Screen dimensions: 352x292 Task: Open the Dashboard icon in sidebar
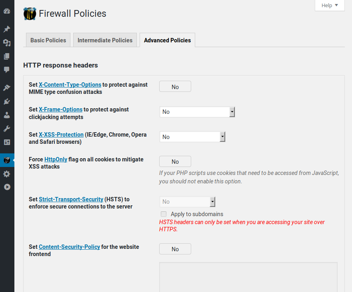click(7, 11)
